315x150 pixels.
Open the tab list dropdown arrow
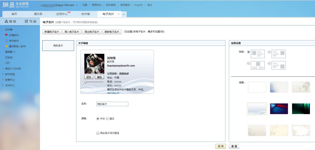coord(124,14)
